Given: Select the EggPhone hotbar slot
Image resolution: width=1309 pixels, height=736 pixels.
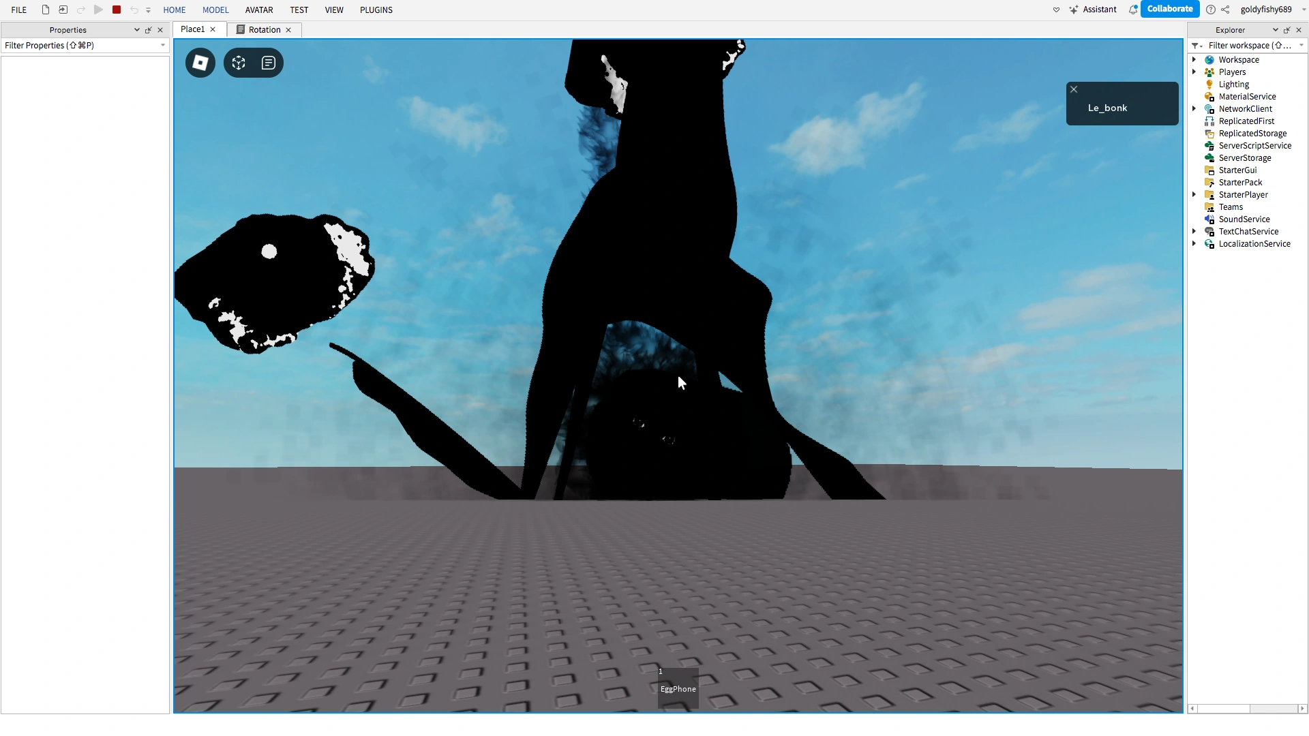Looking at the screenshot, I should click(x=678, y=687).
